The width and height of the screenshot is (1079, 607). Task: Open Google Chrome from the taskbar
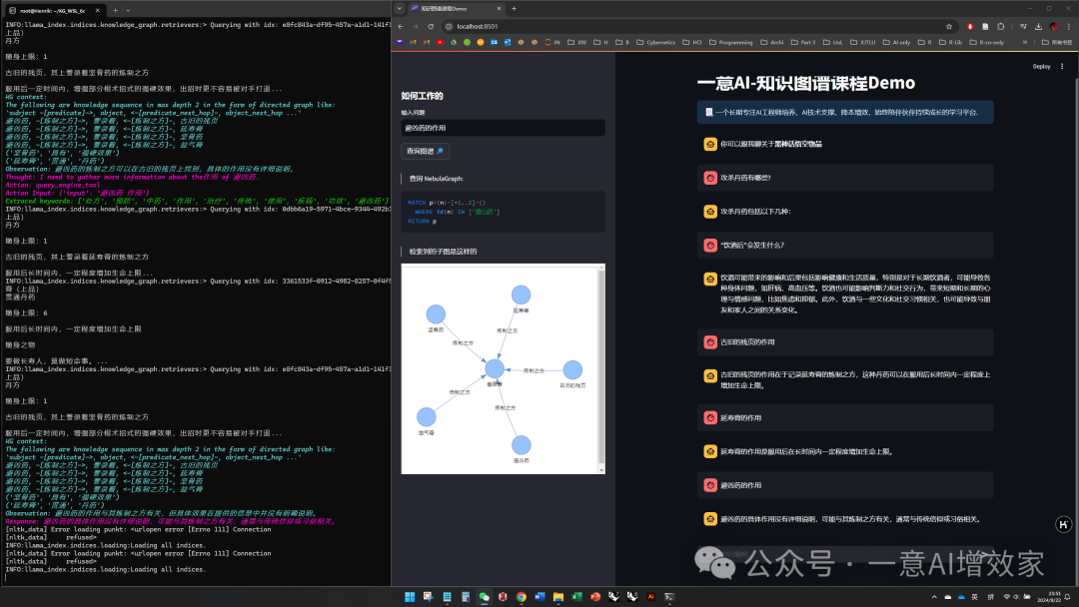tap(521, 597)
